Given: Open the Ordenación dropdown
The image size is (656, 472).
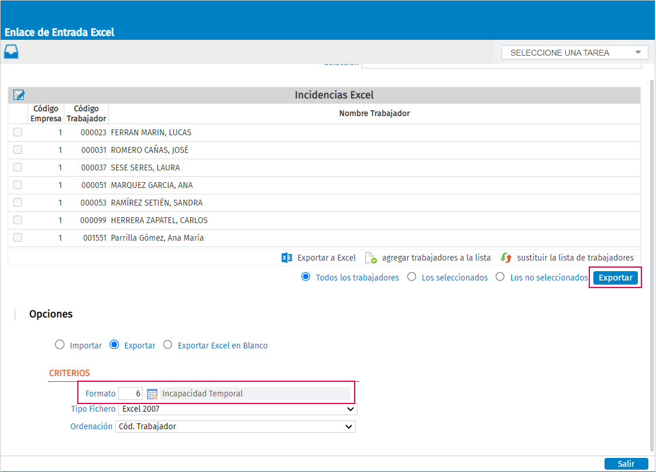Looking at the screenshot, I should [x=235, y=427].
